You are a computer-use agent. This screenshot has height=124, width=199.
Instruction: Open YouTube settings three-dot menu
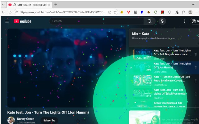pos(184,21)
